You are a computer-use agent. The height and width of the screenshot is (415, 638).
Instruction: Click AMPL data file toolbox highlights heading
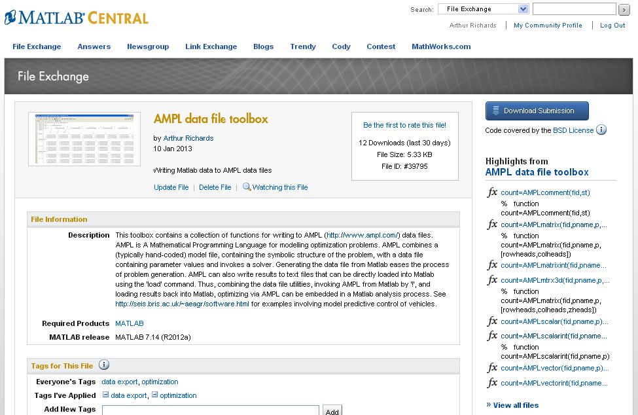(537, 172)
